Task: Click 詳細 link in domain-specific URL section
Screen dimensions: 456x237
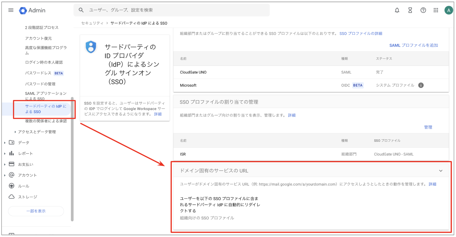Action: click(x=432, y=184)
